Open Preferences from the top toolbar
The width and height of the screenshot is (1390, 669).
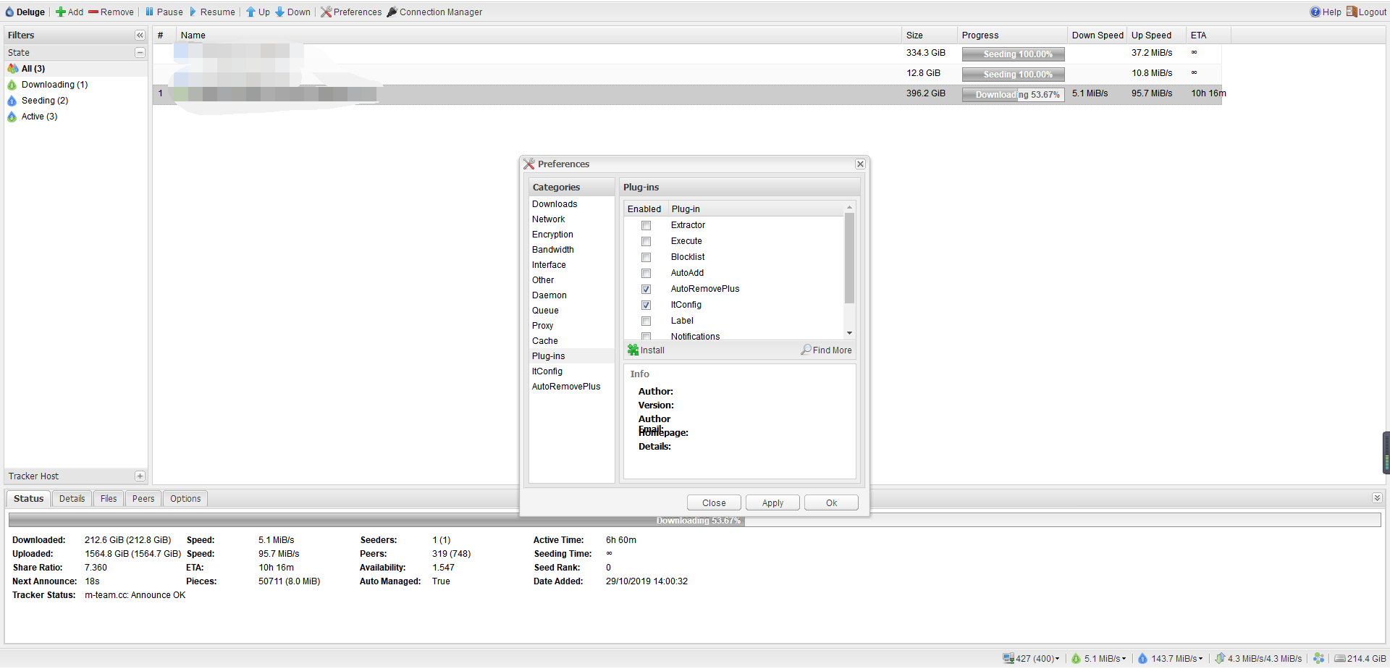[x=351, y=12]
